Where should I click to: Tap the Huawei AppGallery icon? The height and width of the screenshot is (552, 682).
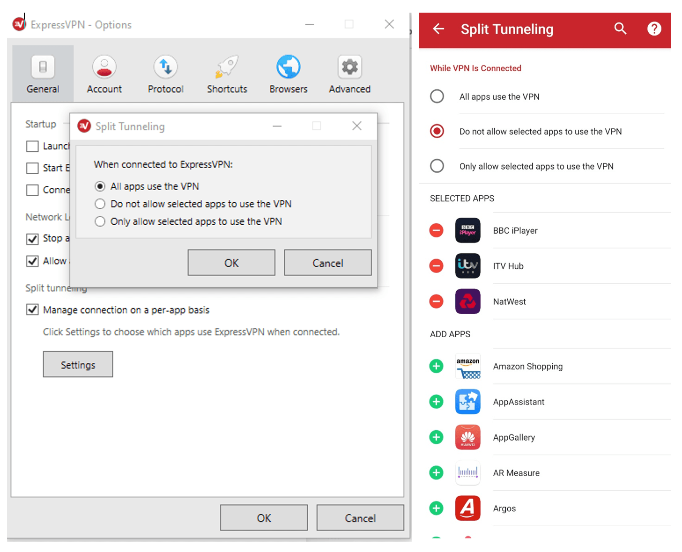[467, 437]
